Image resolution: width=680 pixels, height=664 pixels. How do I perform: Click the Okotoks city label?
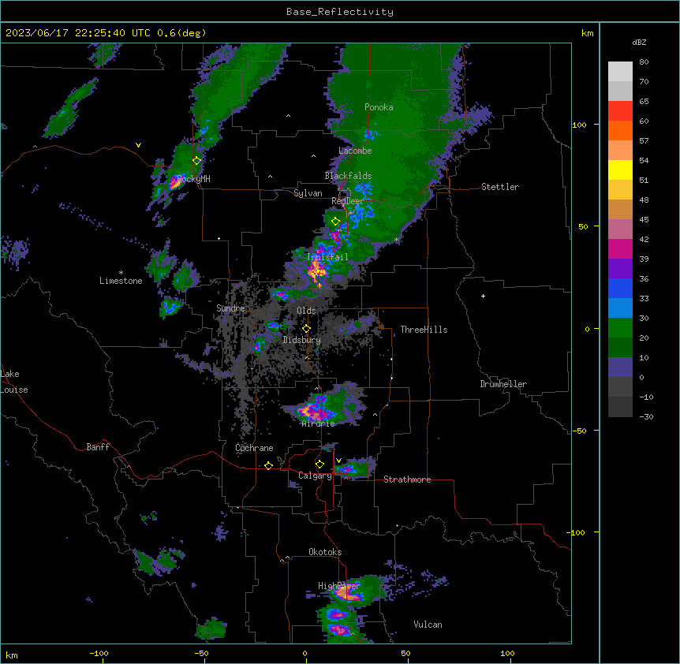tap(325, 552)
